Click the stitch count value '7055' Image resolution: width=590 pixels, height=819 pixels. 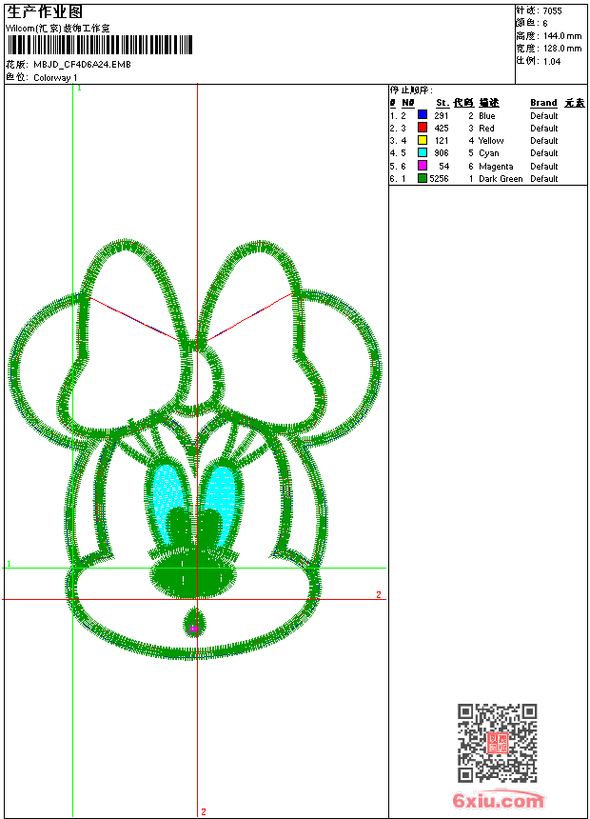tap(552, 11)
